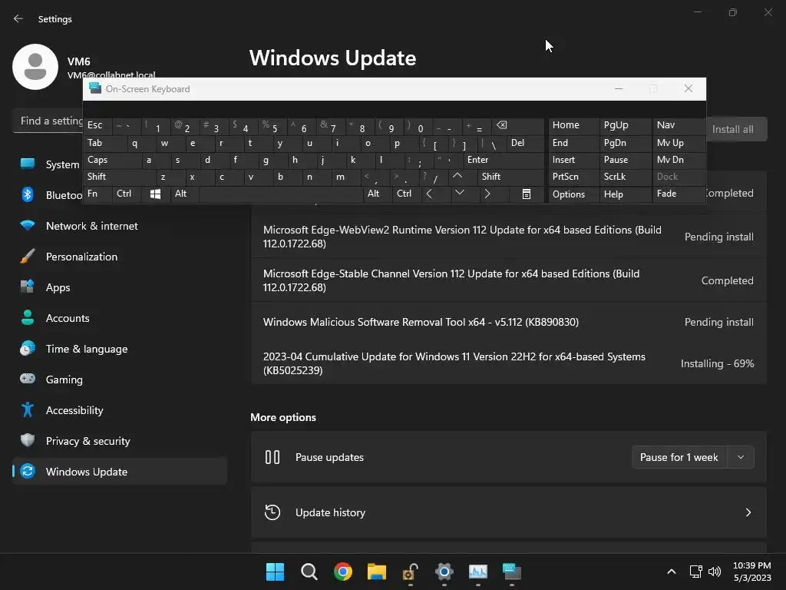The image size is (786, 590).
Task: Click the network tray icon
Action: point(695,572)
